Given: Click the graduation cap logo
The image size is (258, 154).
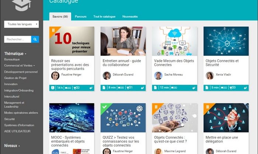Looking at the screenshot, I should pyautogui.click(x=21, y=5).
